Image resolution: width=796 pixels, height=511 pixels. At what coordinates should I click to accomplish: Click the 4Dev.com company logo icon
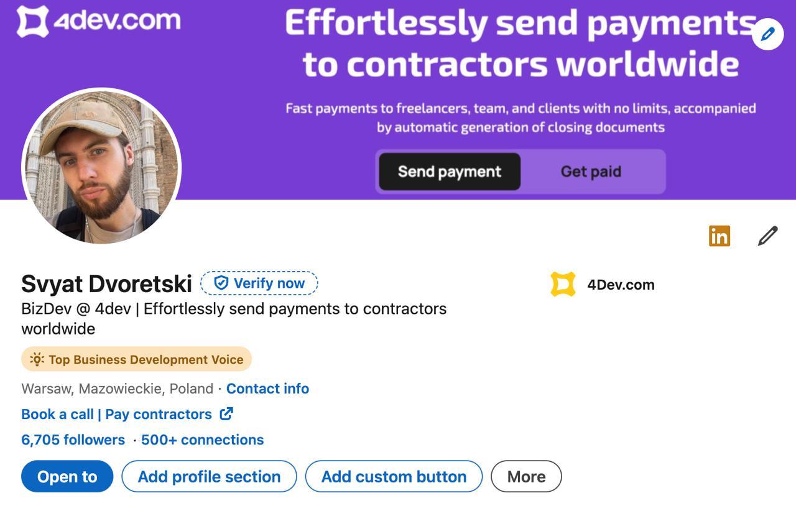coord(563,284)
